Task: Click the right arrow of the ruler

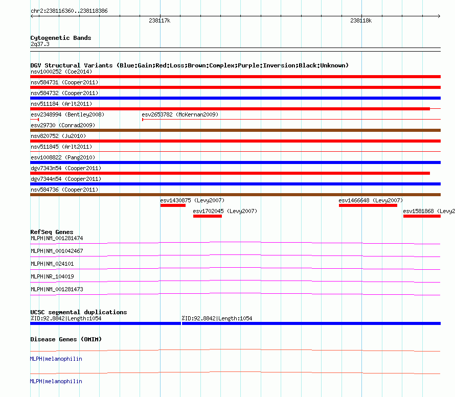Action: pos(439,16)
